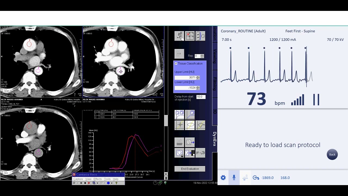
Task: Click the series alignment bracket icon
Action: click(x=200, y=36)
